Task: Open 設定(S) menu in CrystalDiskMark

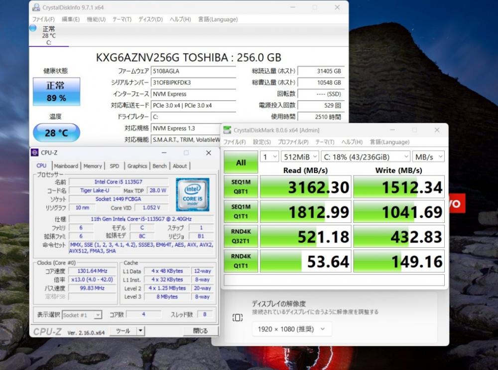Action: point(262,142)
